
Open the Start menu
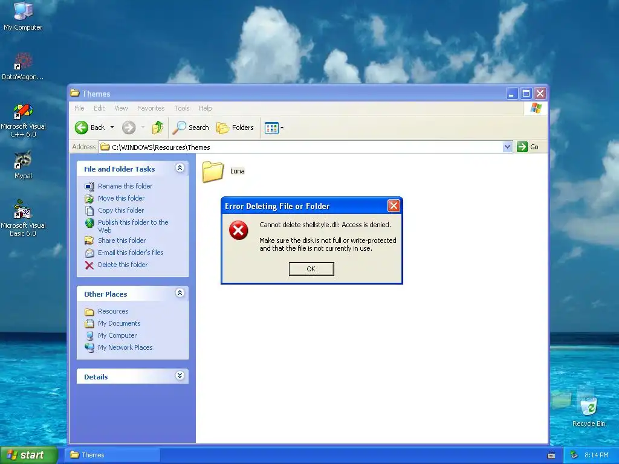coord(29,455)
